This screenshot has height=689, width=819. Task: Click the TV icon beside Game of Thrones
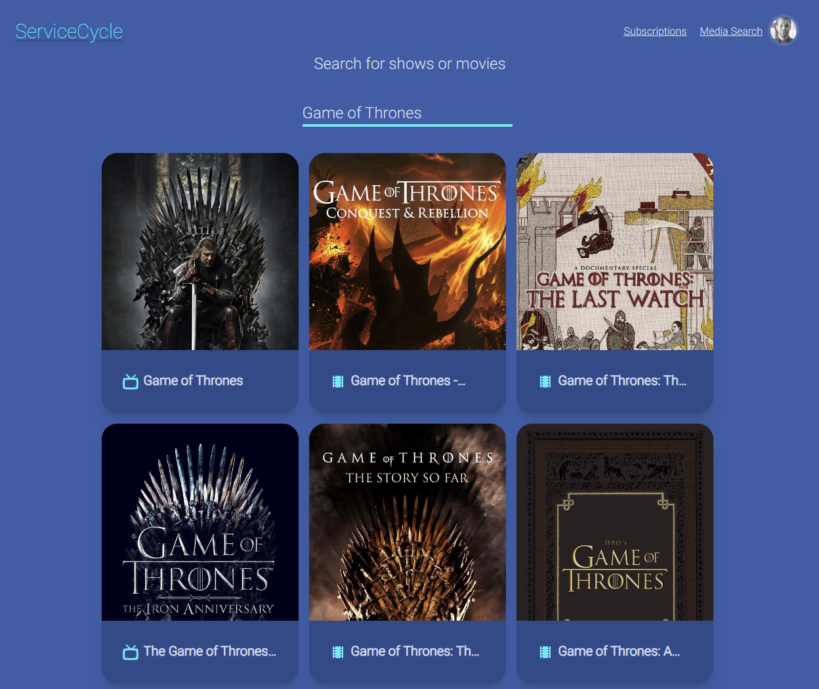131,382
